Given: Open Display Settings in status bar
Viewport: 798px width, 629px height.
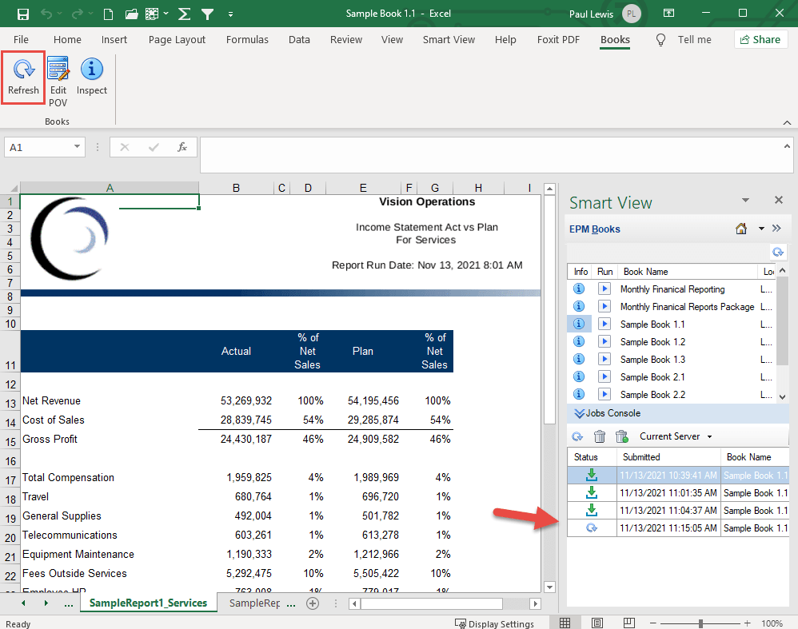Looking at the screenshot, I should (x=495, y=623).
